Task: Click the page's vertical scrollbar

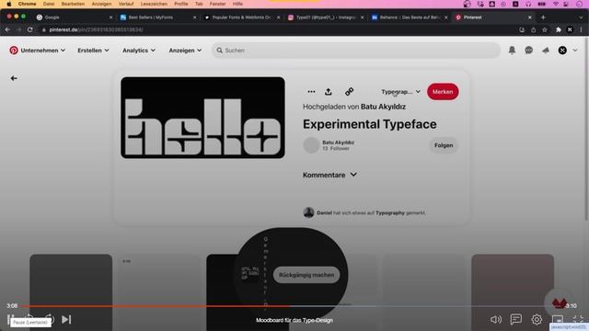Action: (x=586, y=130)
